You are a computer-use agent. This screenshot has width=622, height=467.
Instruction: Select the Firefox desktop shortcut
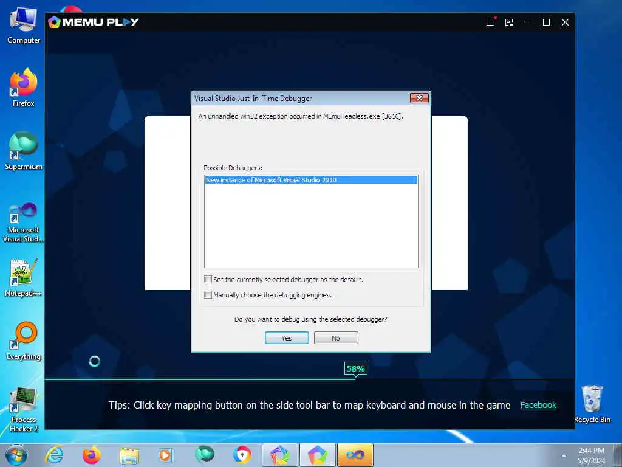24,88
